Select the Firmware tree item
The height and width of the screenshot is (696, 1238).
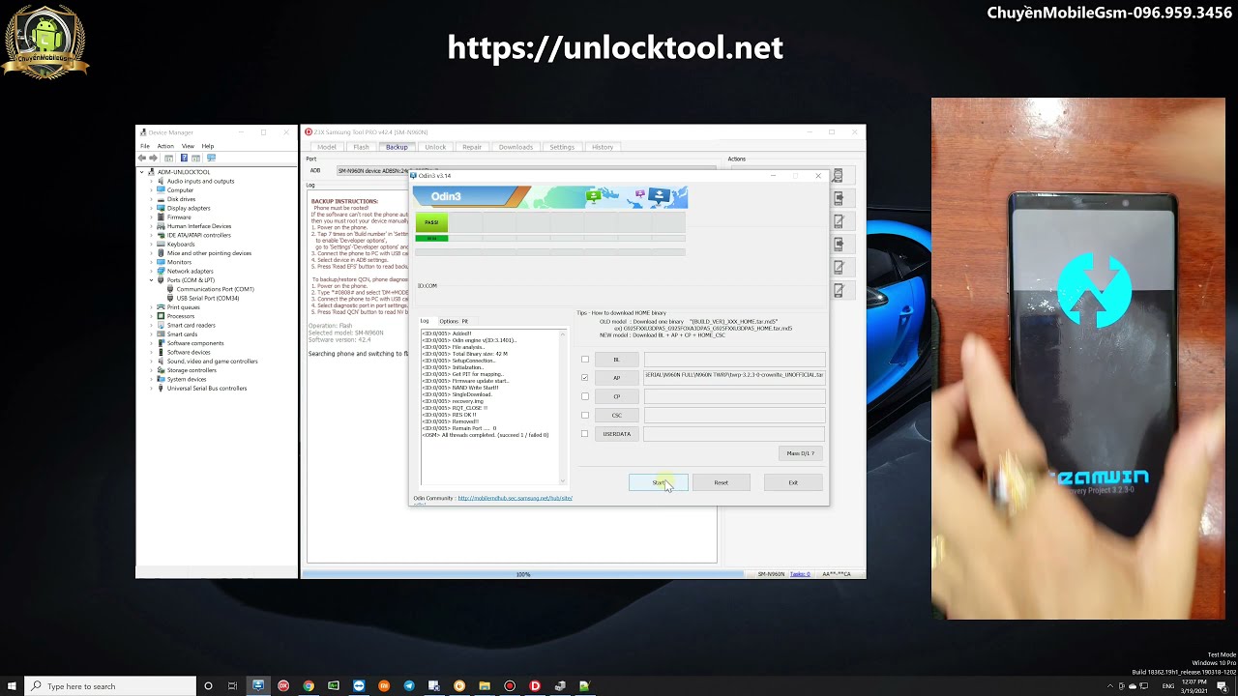pos(179,217)
